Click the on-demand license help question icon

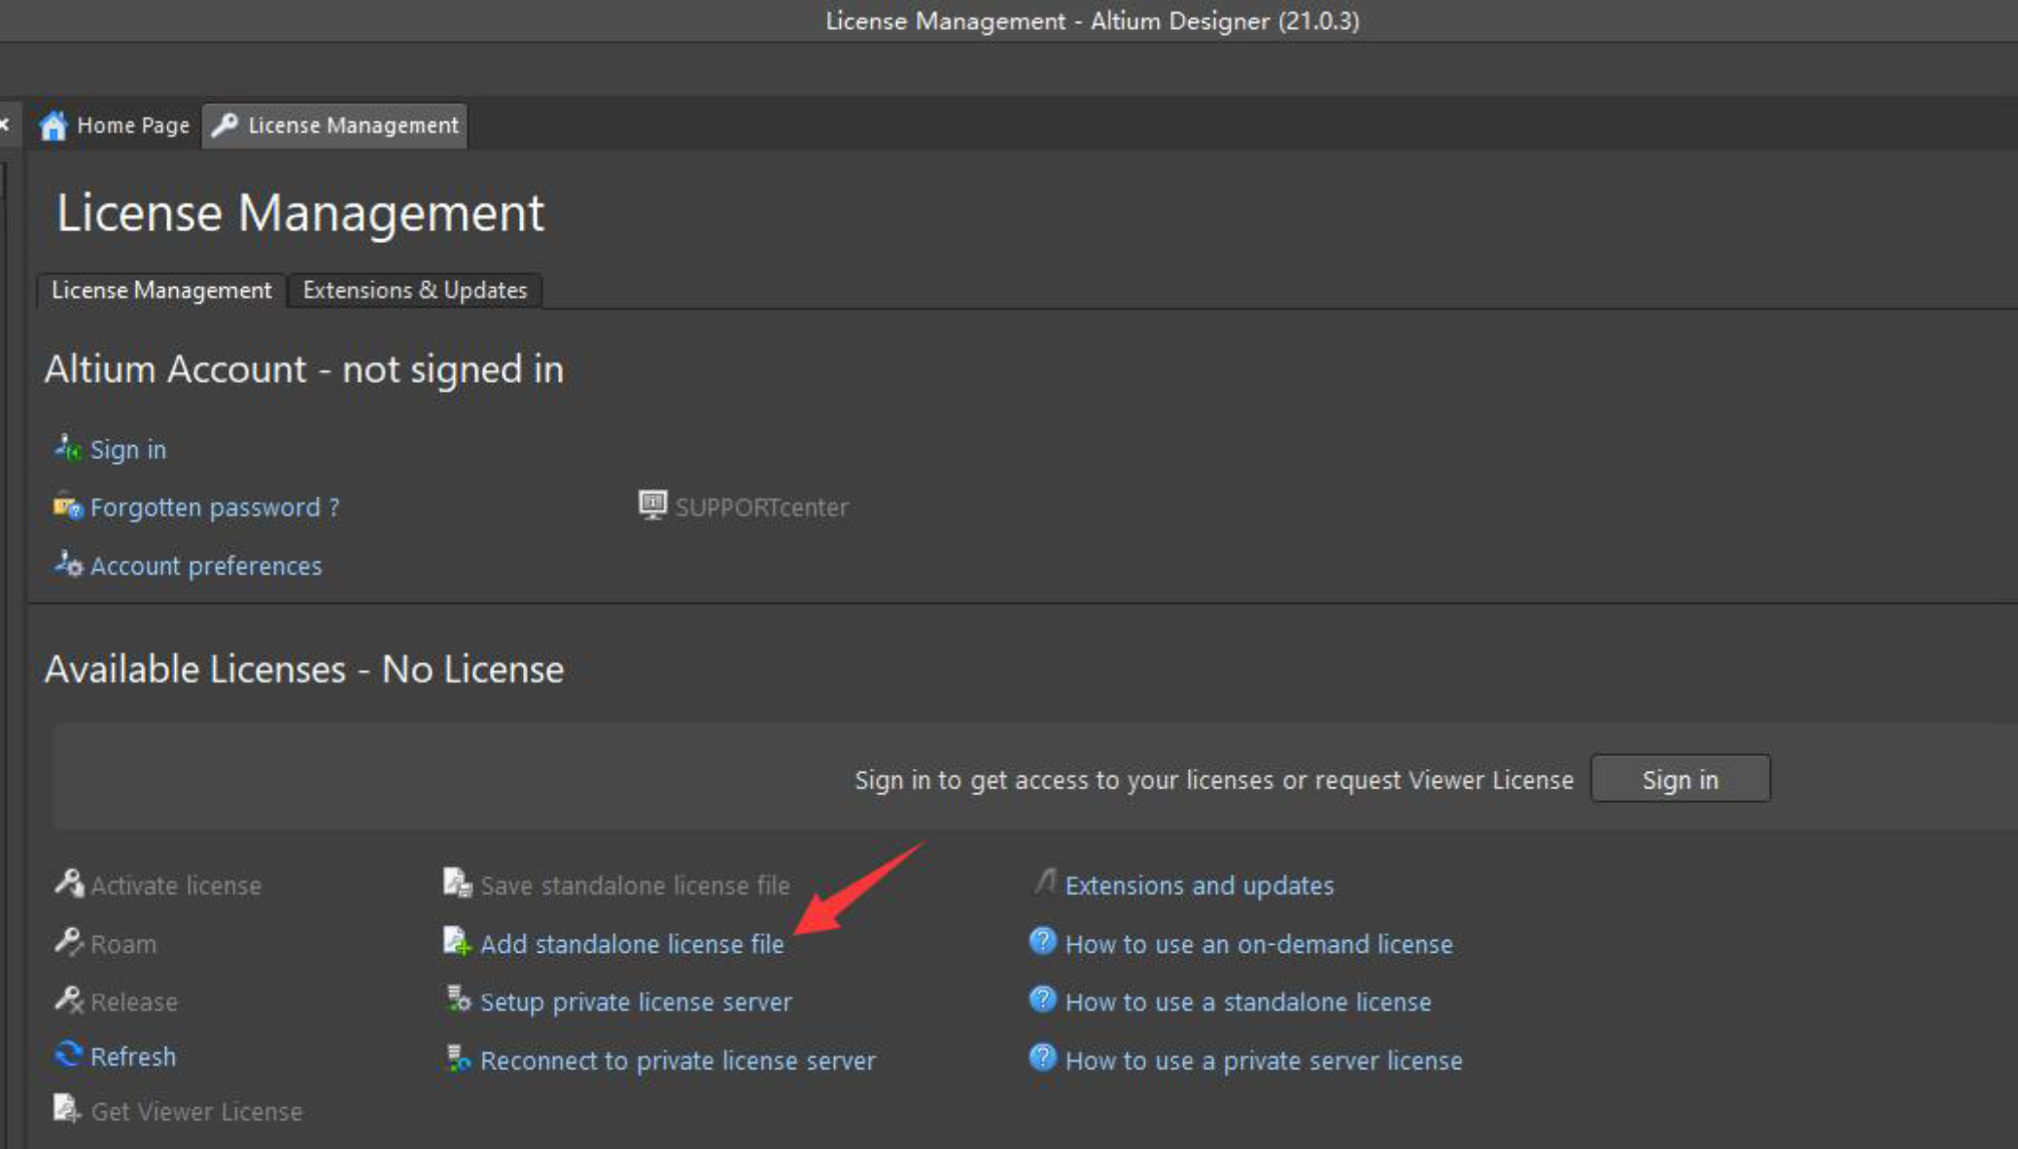pos(1042,941)
